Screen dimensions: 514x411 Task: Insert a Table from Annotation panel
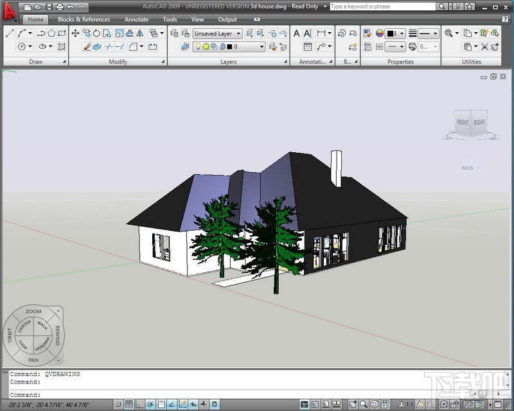[x=308, y=46]
